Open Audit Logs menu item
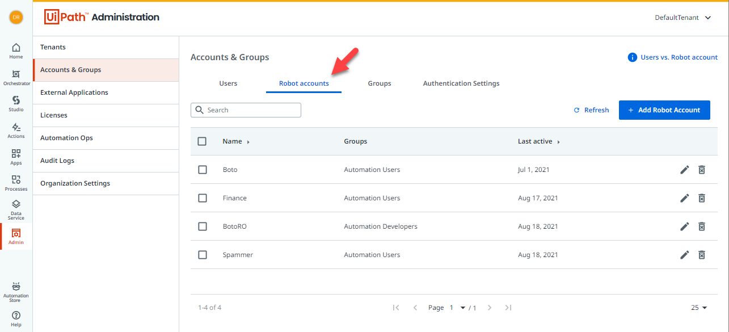Image resolution: width=729 pixels, height=332 pixels. click(x=106, y=161)
